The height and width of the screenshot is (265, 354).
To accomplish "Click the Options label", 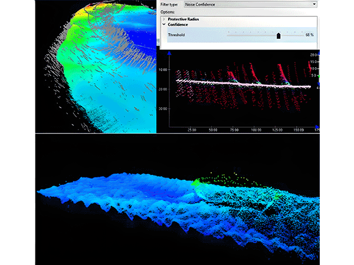I will [168, 12].
